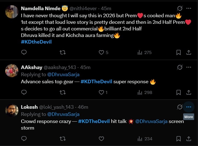
Task: Repost AAkshay's reply
Action: pos(63,92)
